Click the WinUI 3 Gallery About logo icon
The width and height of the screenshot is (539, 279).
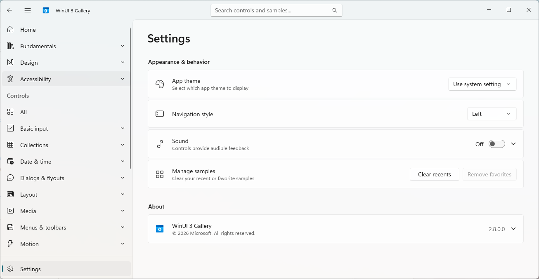pos(160,229)
